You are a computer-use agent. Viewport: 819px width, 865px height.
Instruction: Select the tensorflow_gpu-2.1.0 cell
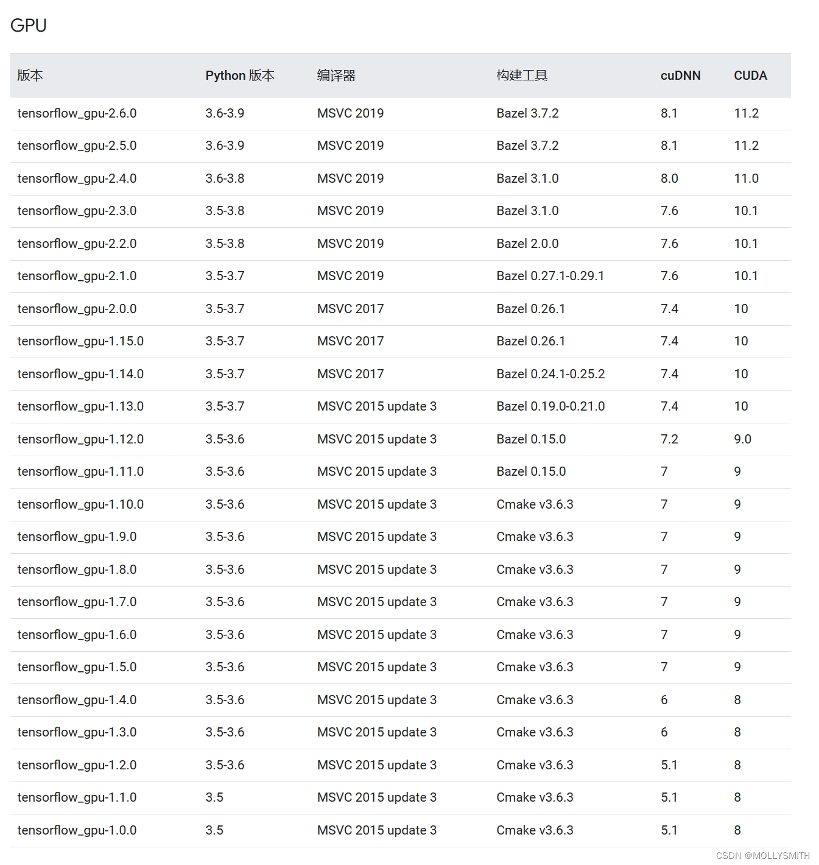click(77, 276)
